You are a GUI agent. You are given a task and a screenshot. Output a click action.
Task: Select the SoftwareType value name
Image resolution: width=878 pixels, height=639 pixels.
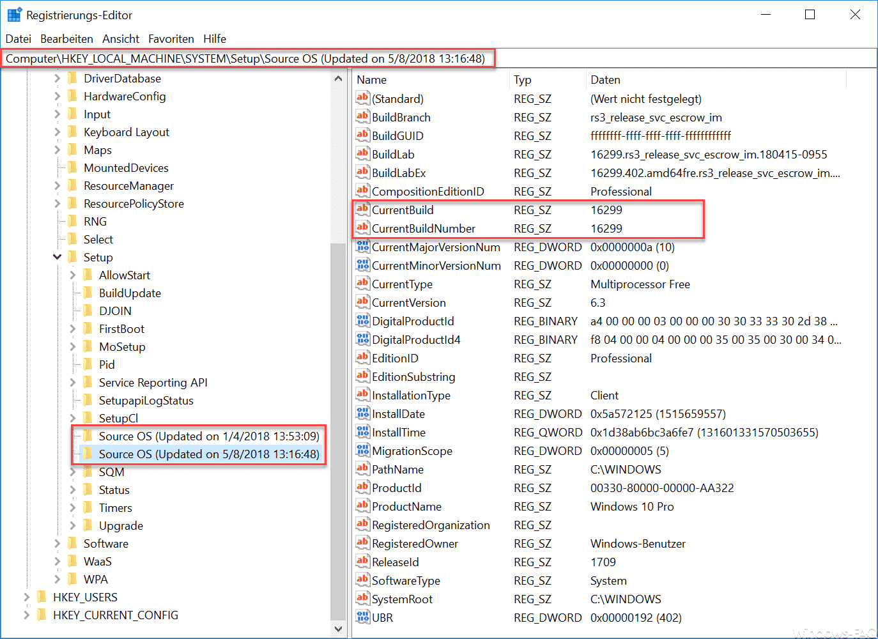pos(406,580)
